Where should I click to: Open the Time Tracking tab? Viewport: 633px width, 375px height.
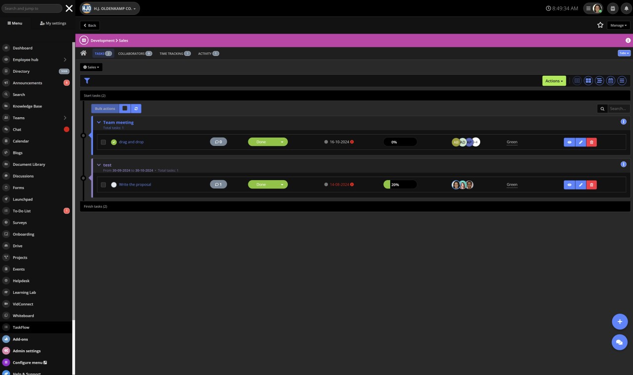[173, 53]
